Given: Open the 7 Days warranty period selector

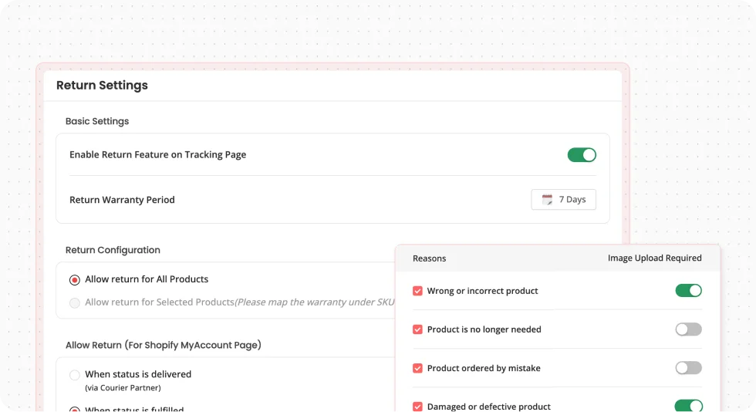Looking at the screenshot, I should coord(564,200).
